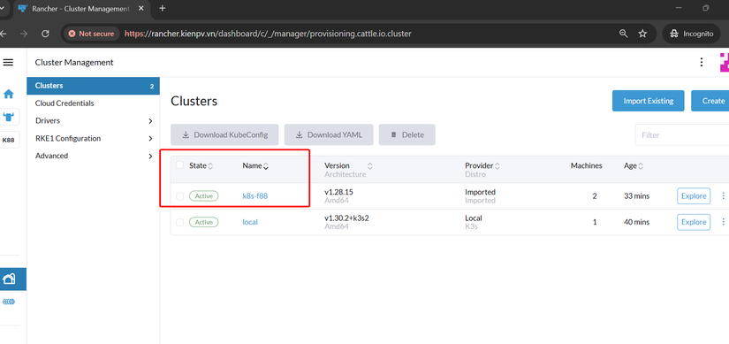
Task: Open the page actions vertical dots menu
Action: click(702, 63)
